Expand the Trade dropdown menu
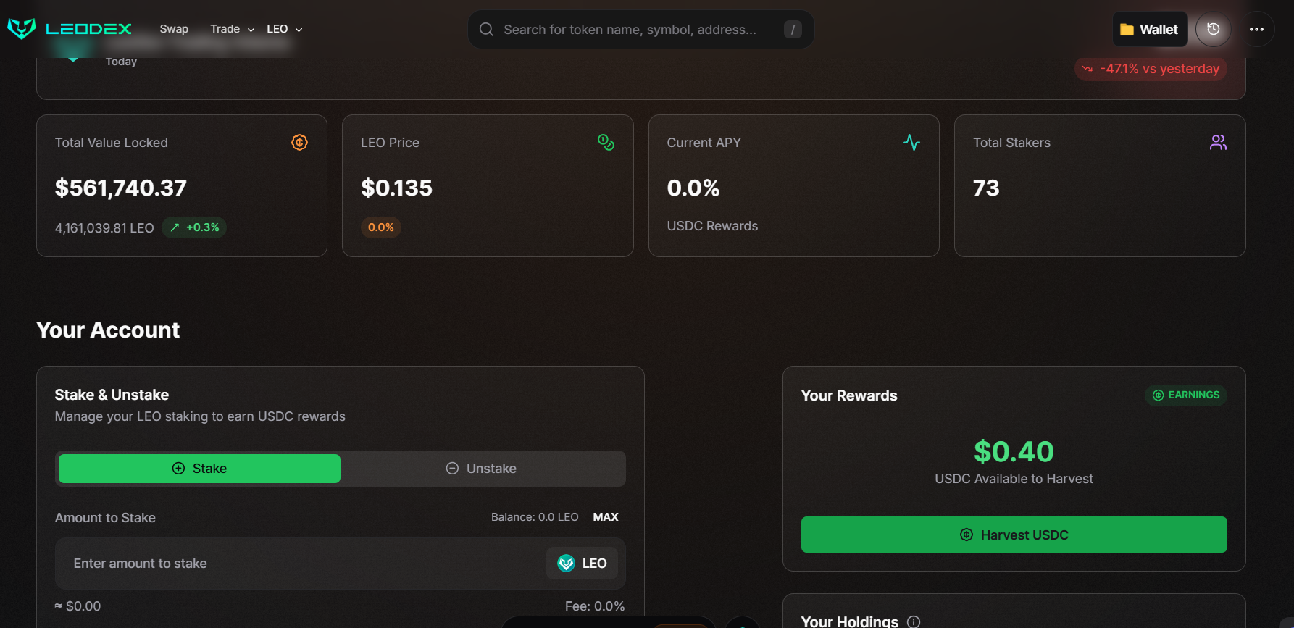The height and width of the screenshot is (628, 1294). tap(232, 29)
